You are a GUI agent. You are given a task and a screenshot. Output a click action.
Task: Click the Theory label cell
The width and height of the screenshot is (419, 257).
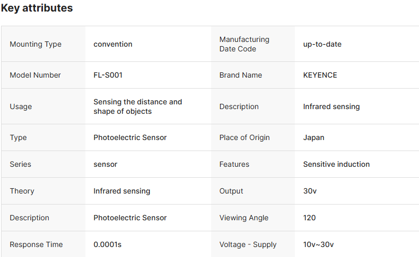pyautogui.click(x=22, y=191)
